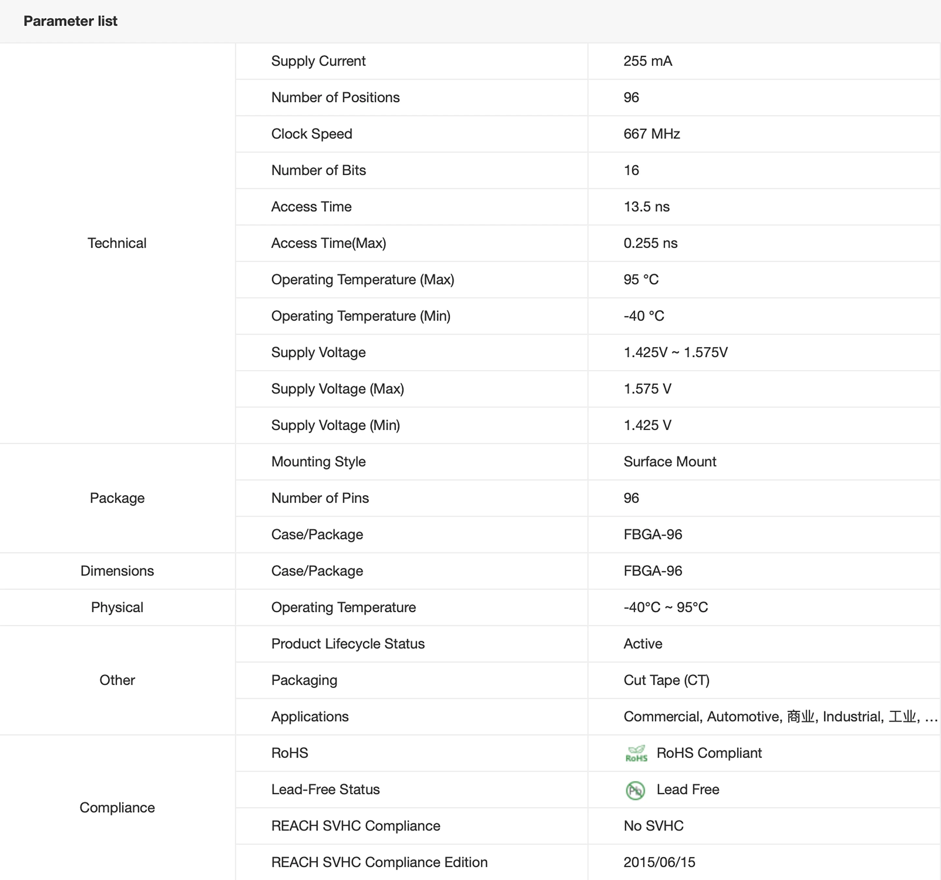Screen dimensions: 941x880
Task: Click the Technical category cell
Action: (117, 243)
